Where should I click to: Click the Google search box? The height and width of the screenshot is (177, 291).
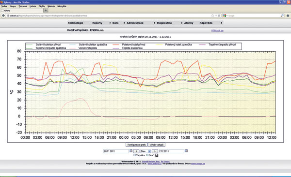pyautogui.click(x=254, y=16)
